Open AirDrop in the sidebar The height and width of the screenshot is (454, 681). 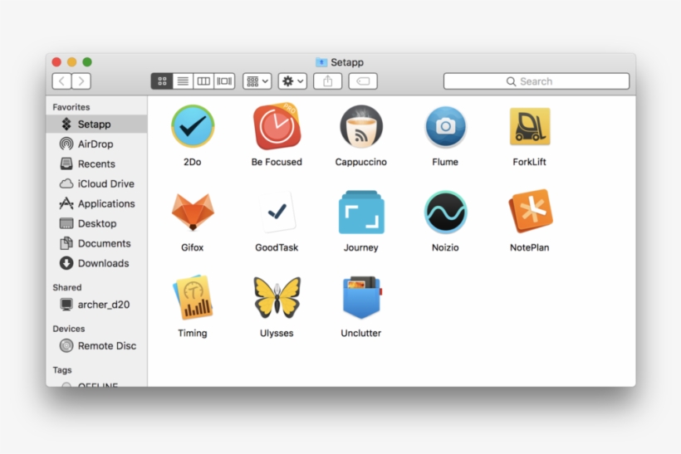(x=96, y=144)
